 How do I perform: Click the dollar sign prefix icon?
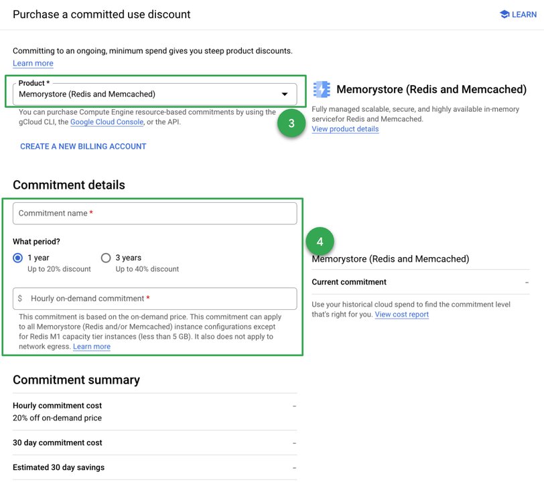(x=21, y=297)
